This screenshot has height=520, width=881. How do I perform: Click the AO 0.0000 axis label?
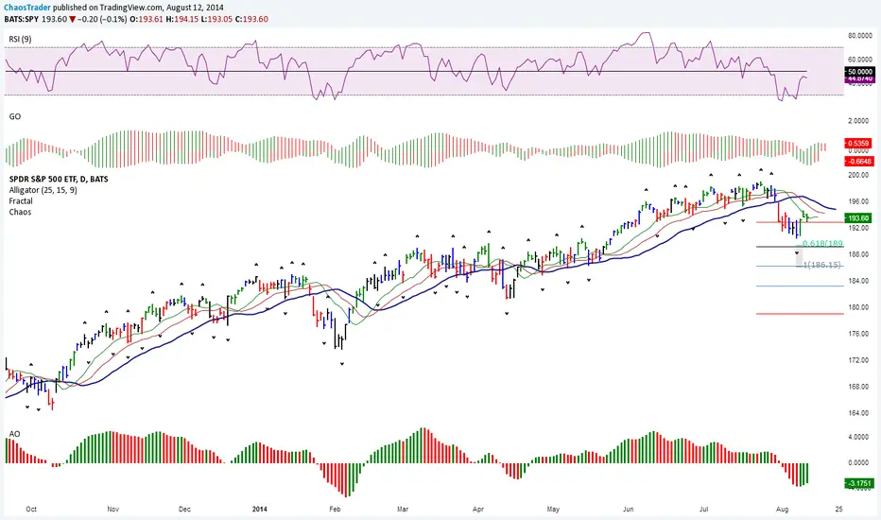coord(858,463)
